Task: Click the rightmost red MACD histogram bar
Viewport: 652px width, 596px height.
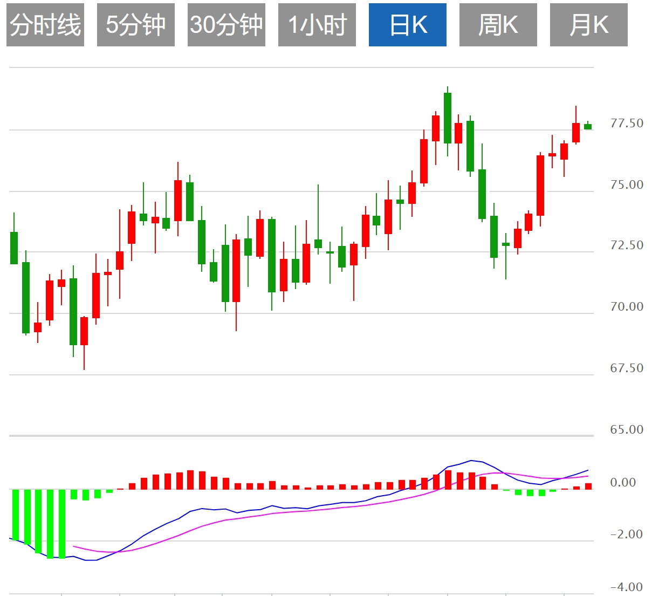Action: (588, 486)
